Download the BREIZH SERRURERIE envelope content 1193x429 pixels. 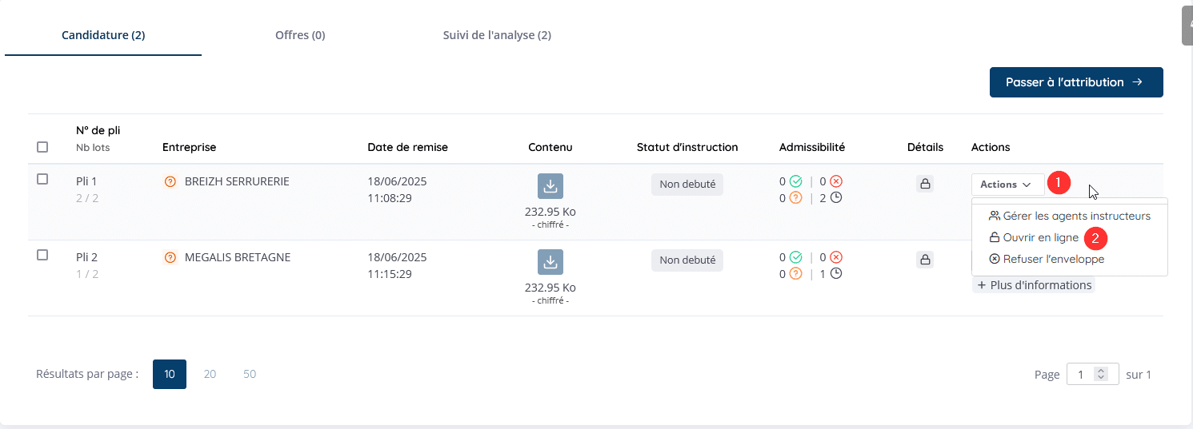click(x=550, y=185)
